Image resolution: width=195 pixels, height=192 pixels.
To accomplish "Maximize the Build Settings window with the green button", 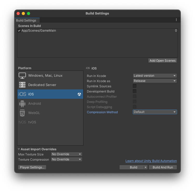I will [x=29, y=13].
